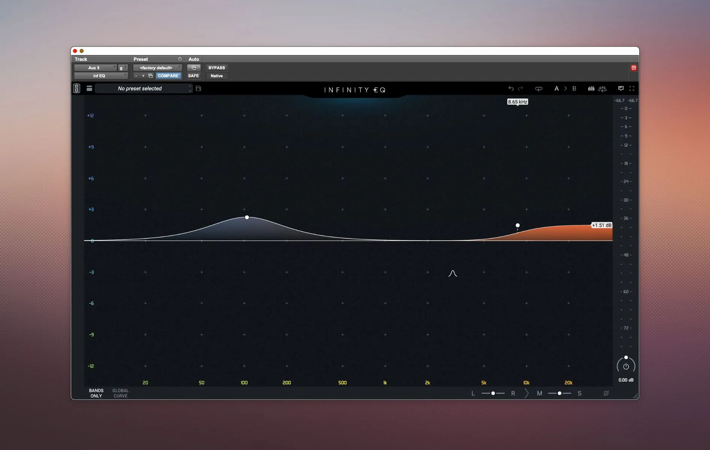This screenshot has height=450, width=710.
Task: Enable the SAFE automation mode
Action: coord(193,76)
